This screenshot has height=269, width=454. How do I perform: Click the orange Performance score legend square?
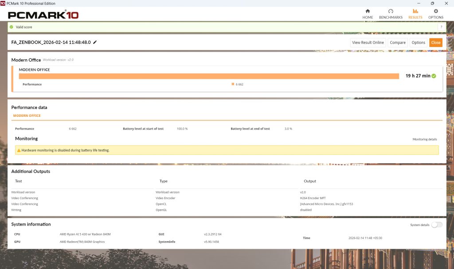pyautogui.click(x=233, y=84)
